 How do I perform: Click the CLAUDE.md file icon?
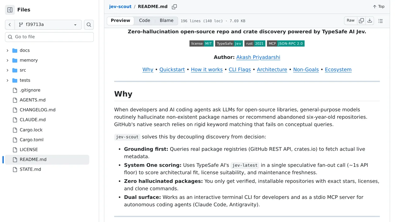[15, 120]
